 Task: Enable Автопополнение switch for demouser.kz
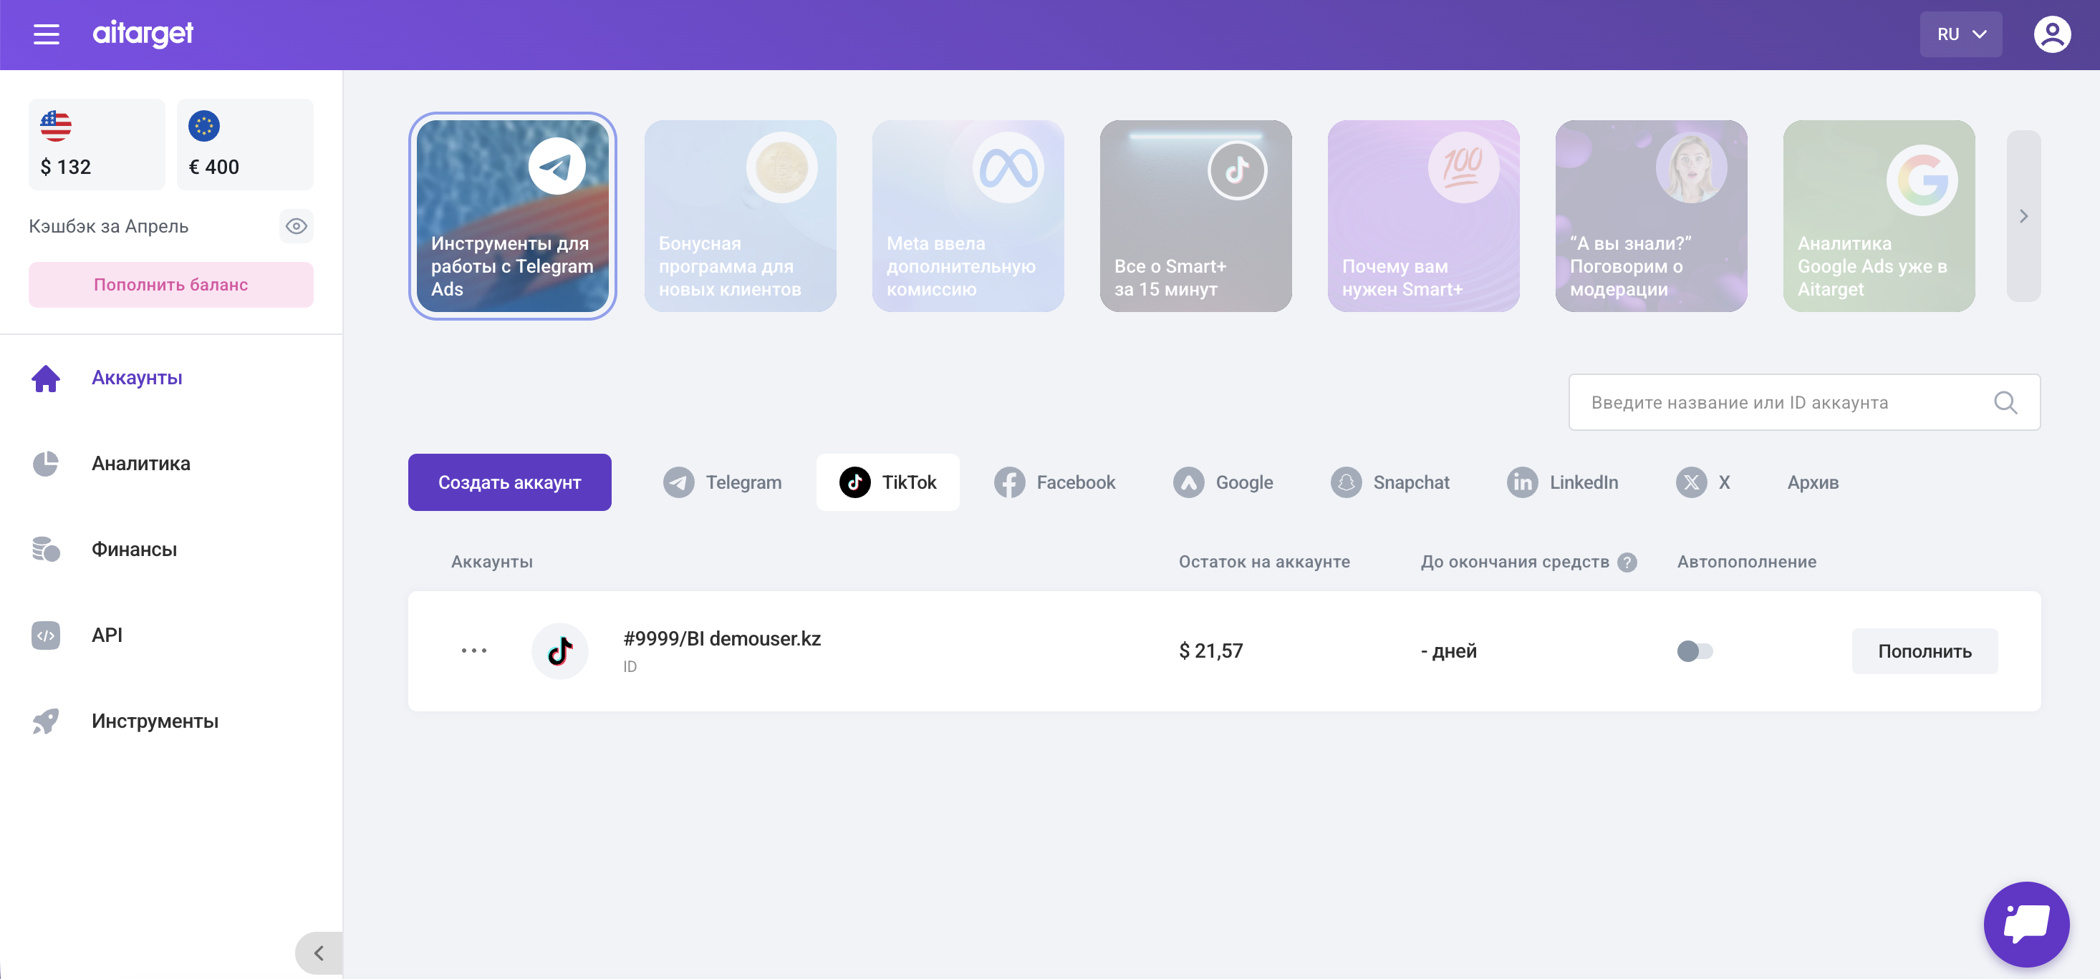coord(1695,651)
